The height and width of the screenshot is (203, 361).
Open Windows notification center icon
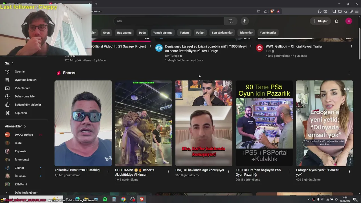[355, 199]
